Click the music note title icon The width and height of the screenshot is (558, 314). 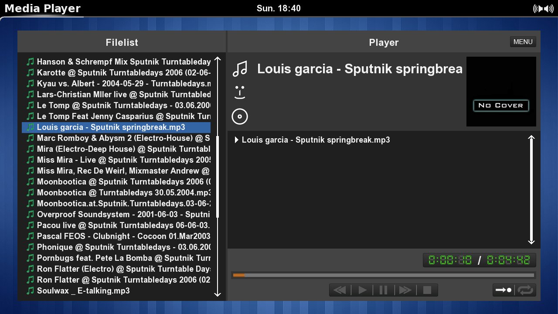click(x=240, y=69)
